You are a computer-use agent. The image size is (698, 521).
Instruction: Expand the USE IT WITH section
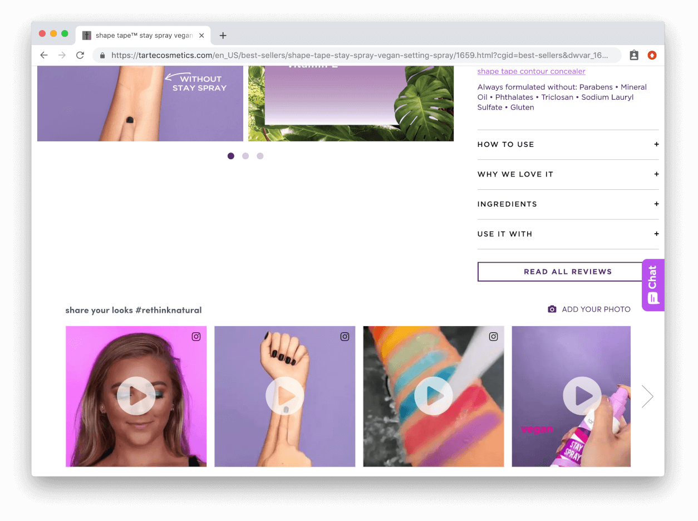coord(568,234)
